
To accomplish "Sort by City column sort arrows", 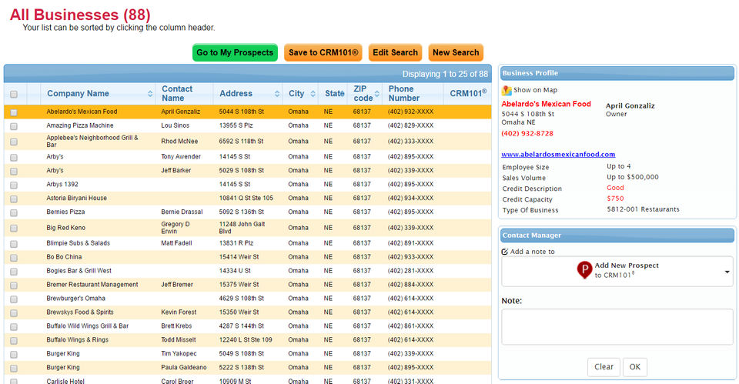I will click(313, 94).
